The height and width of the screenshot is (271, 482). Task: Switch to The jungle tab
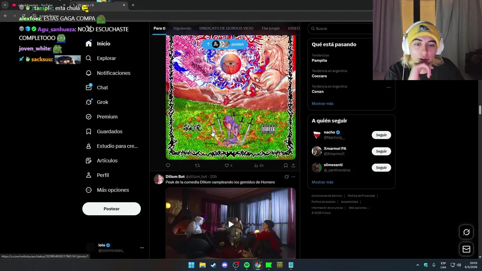[x=270, y=28]
